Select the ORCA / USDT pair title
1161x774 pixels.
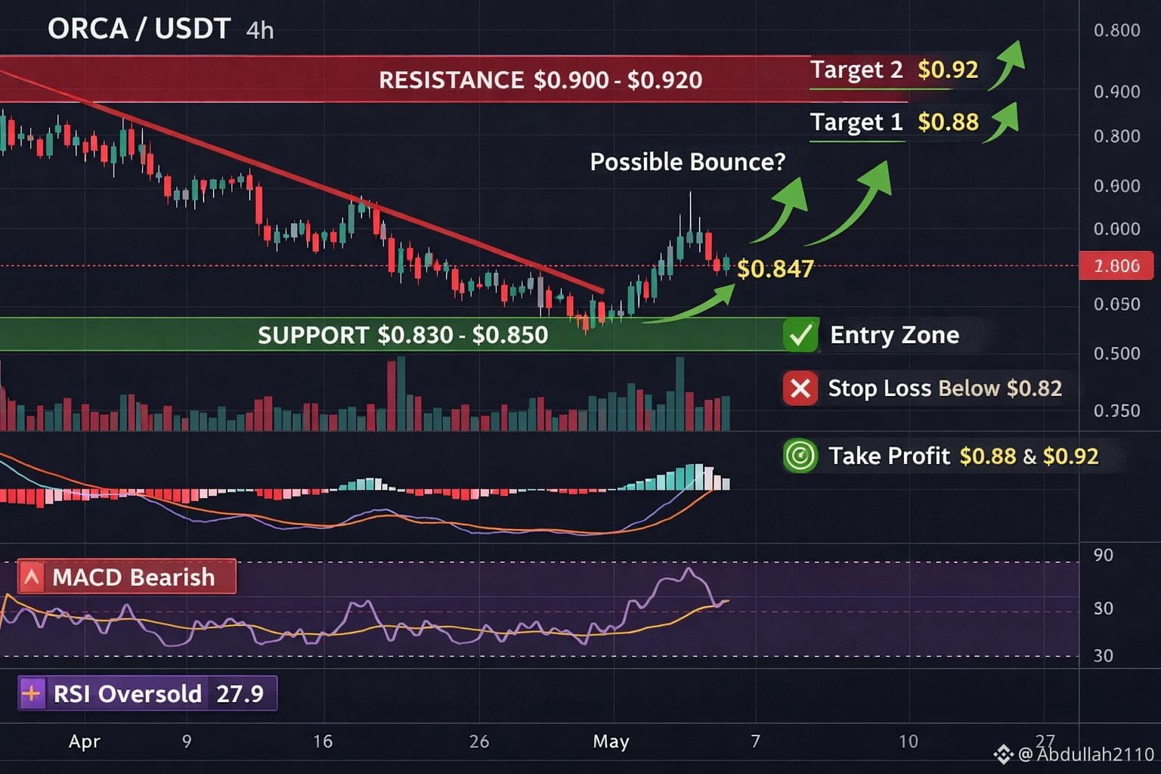tap(139, 29)
